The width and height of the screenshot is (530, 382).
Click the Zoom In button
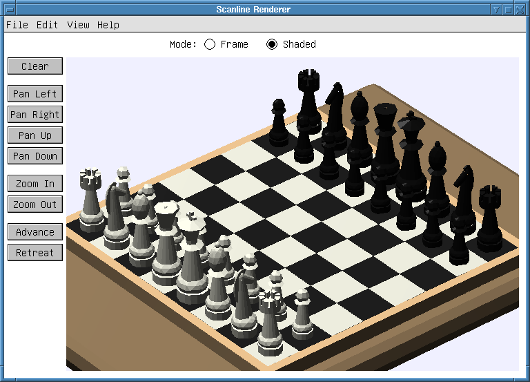tap(35, 184)
